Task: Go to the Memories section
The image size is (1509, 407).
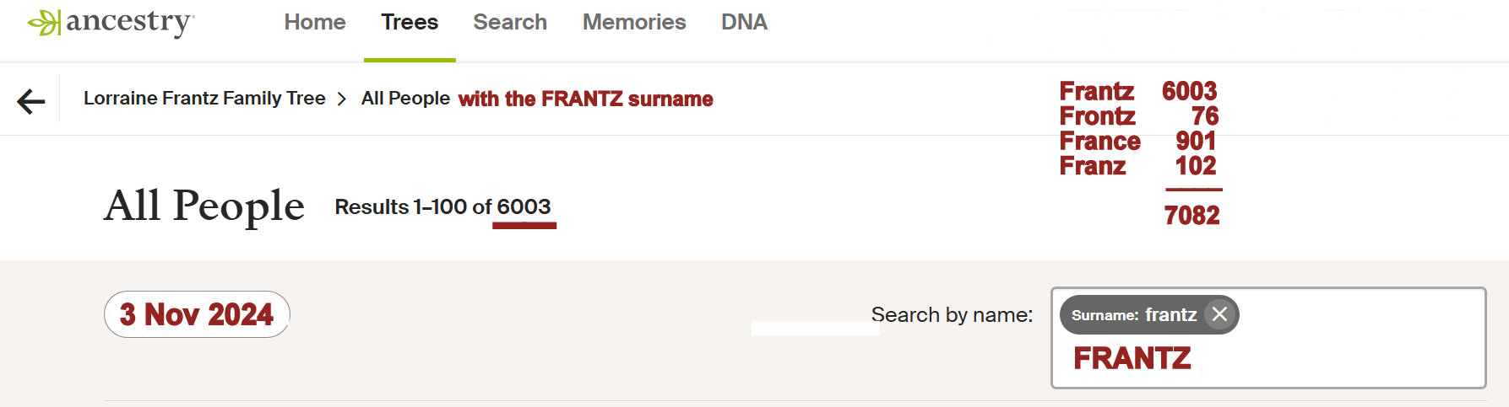Action: [634, 23]
